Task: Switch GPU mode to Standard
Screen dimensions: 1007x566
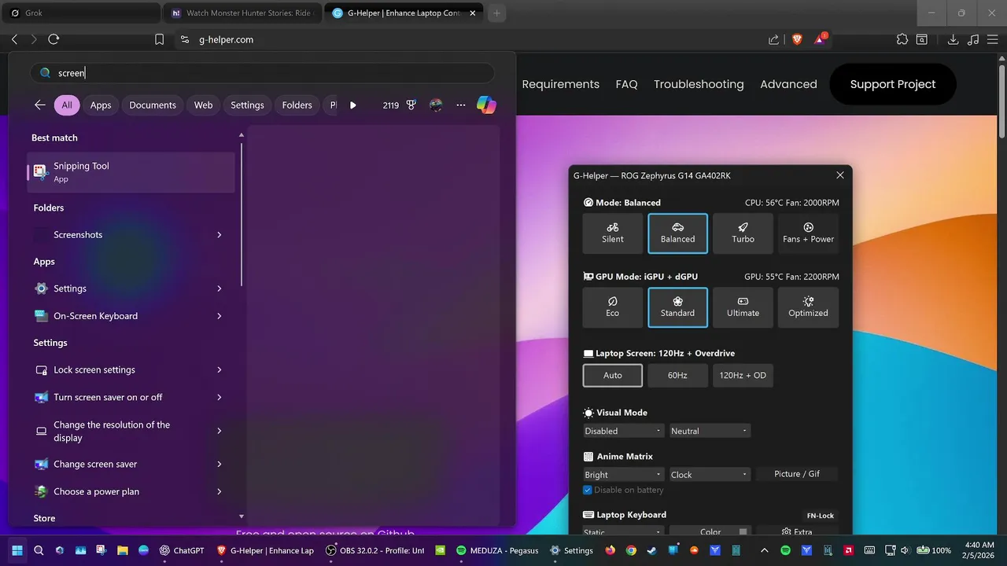Action: 677,307
